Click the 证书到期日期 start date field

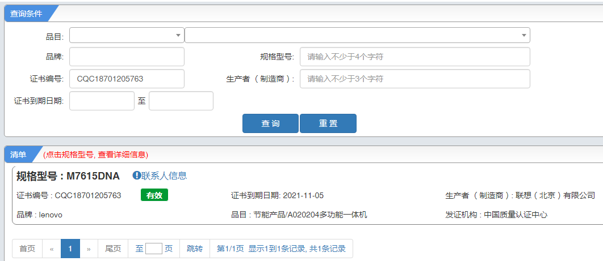[x=102, y=101]
